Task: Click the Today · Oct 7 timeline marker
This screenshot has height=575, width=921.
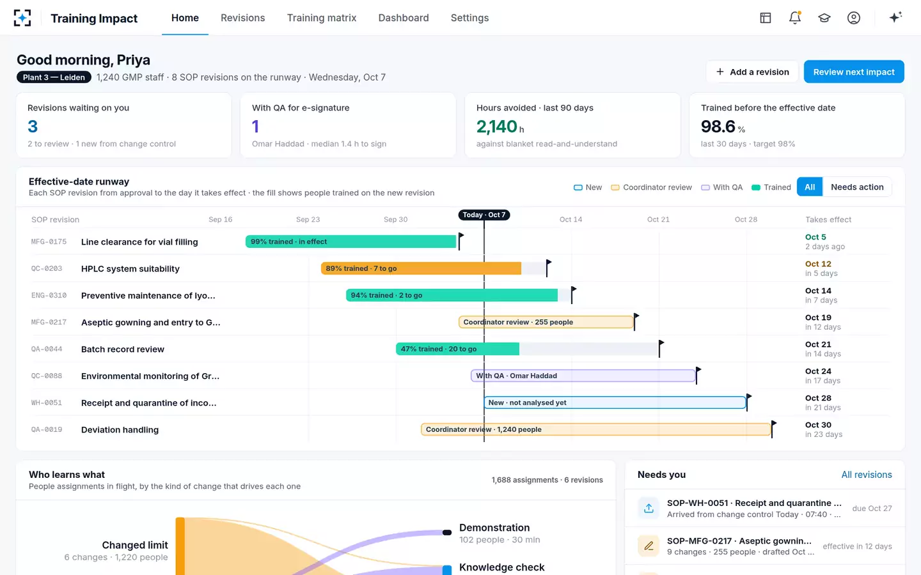Action: pos(484,215)
